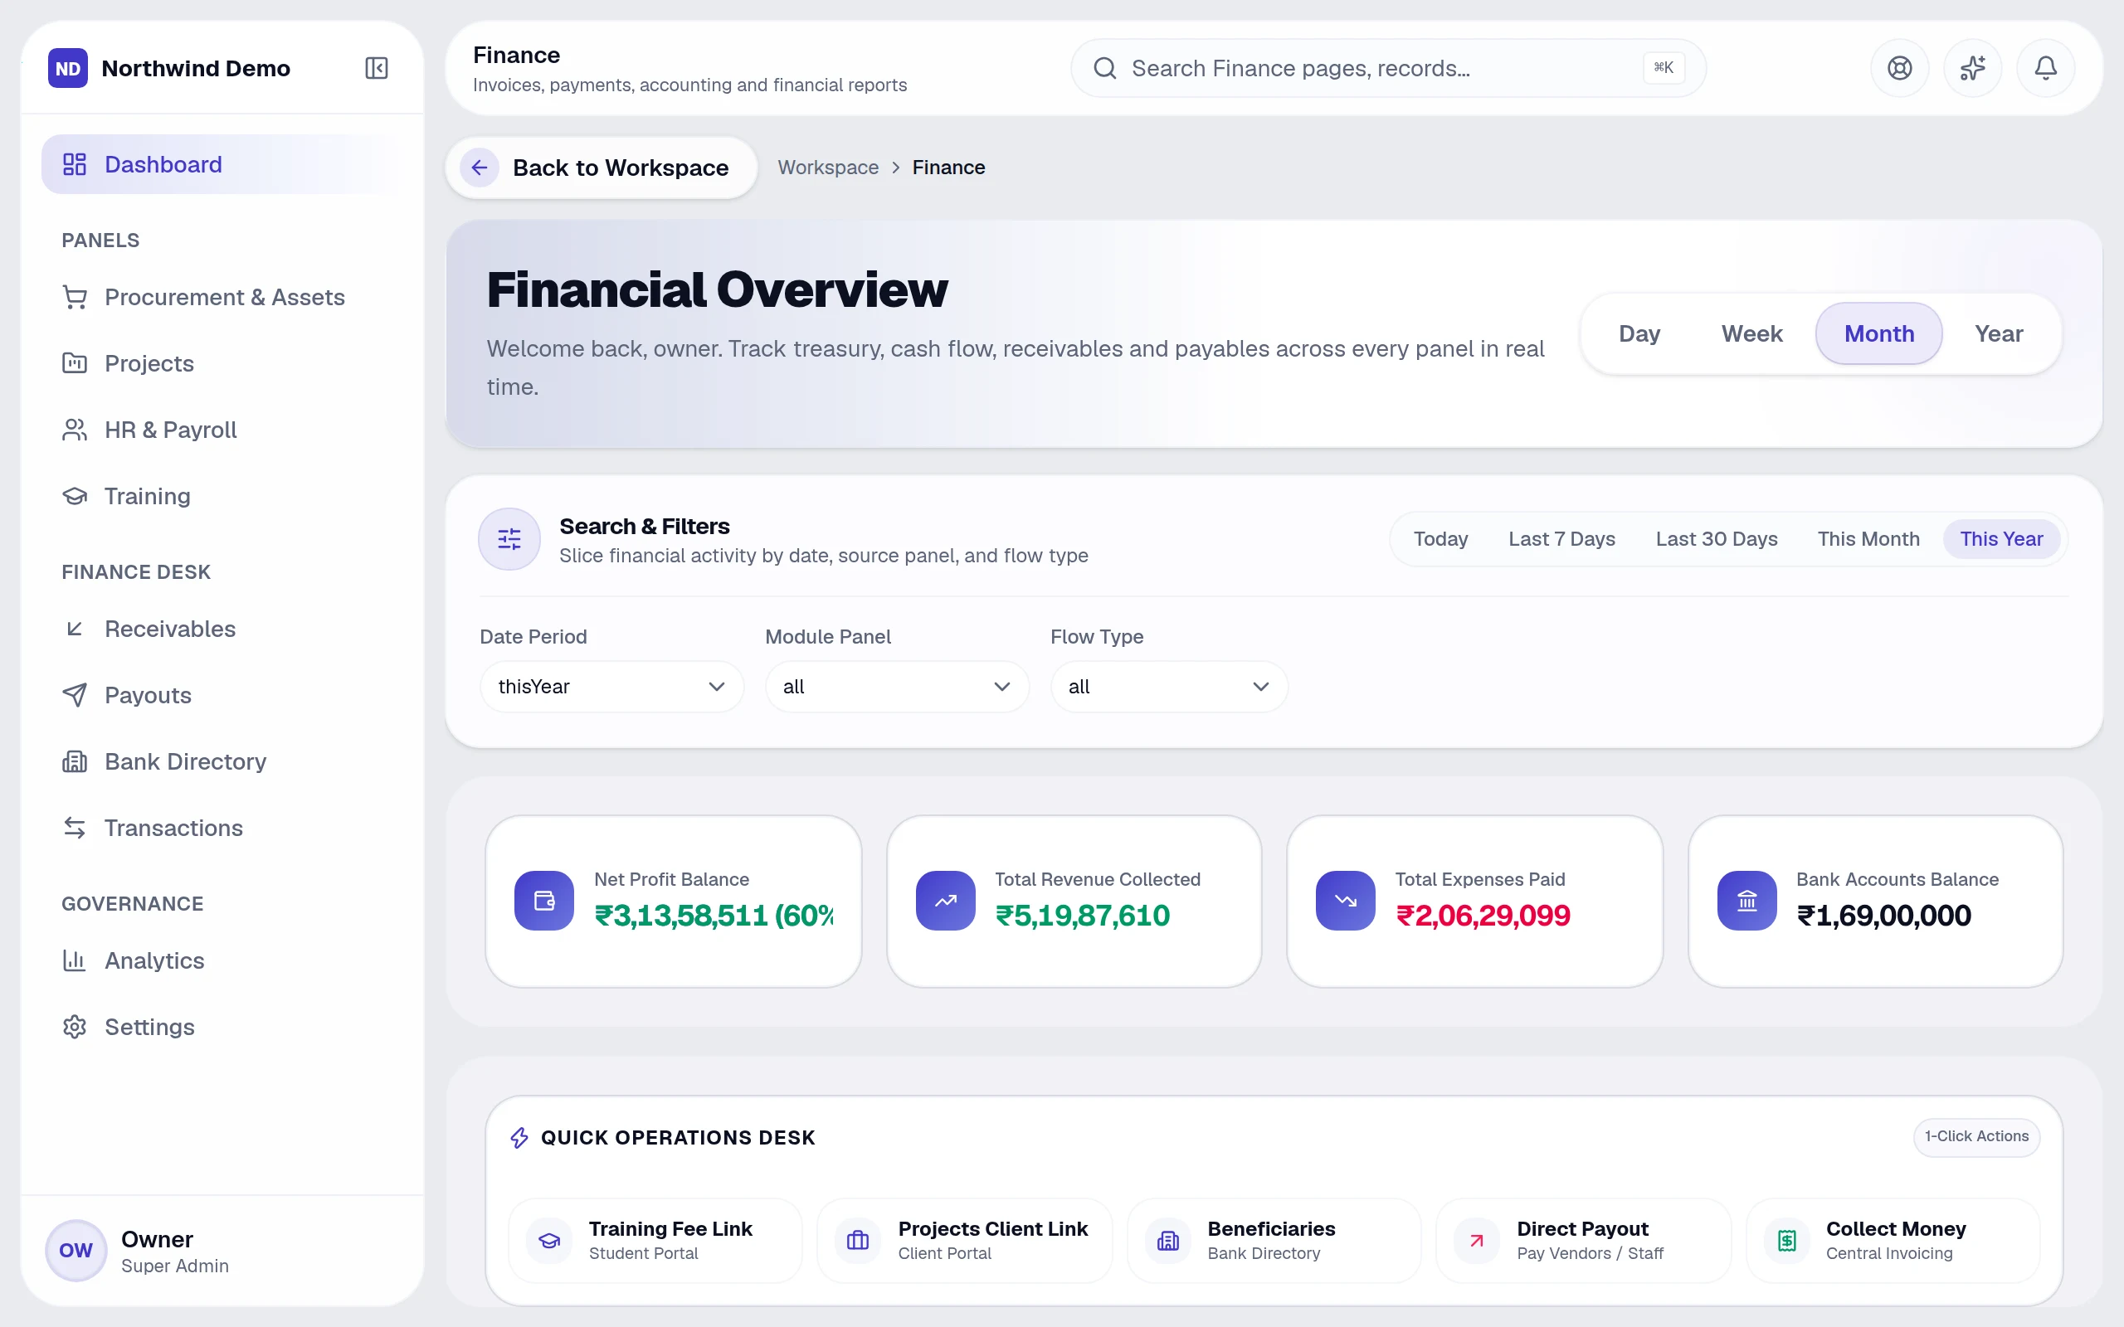Click Finance breadcrumb text
The image size is (2124, 1327).
pyautogui.click(x=948, y=168)
